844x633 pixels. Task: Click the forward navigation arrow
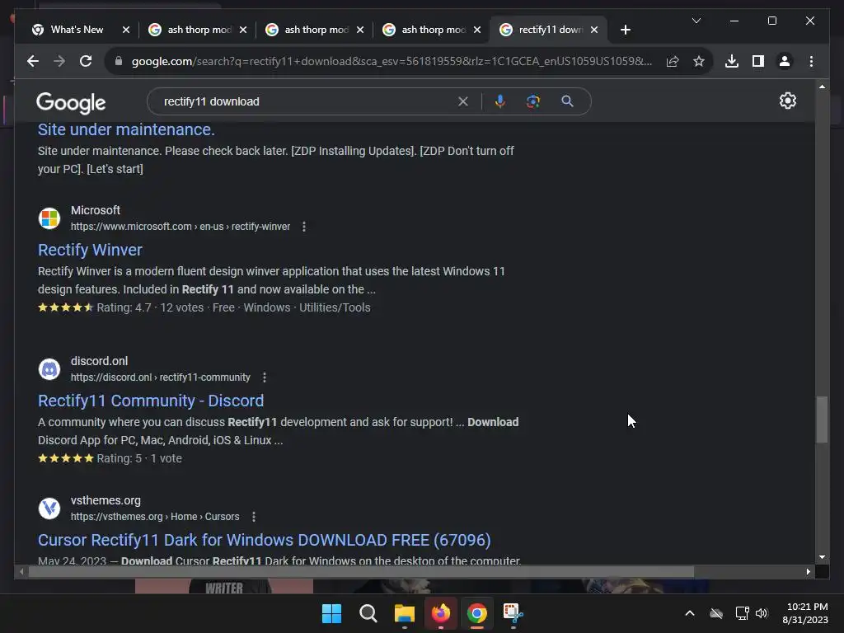tap(59, 61)
